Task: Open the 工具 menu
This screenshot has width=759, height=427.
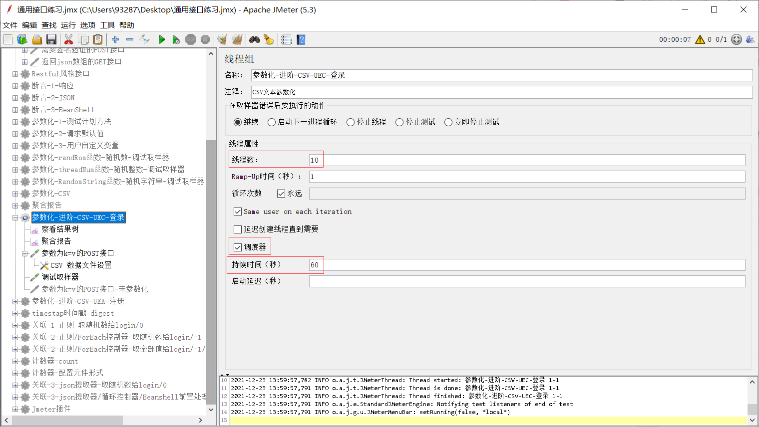Action: [x=107, y=25]
